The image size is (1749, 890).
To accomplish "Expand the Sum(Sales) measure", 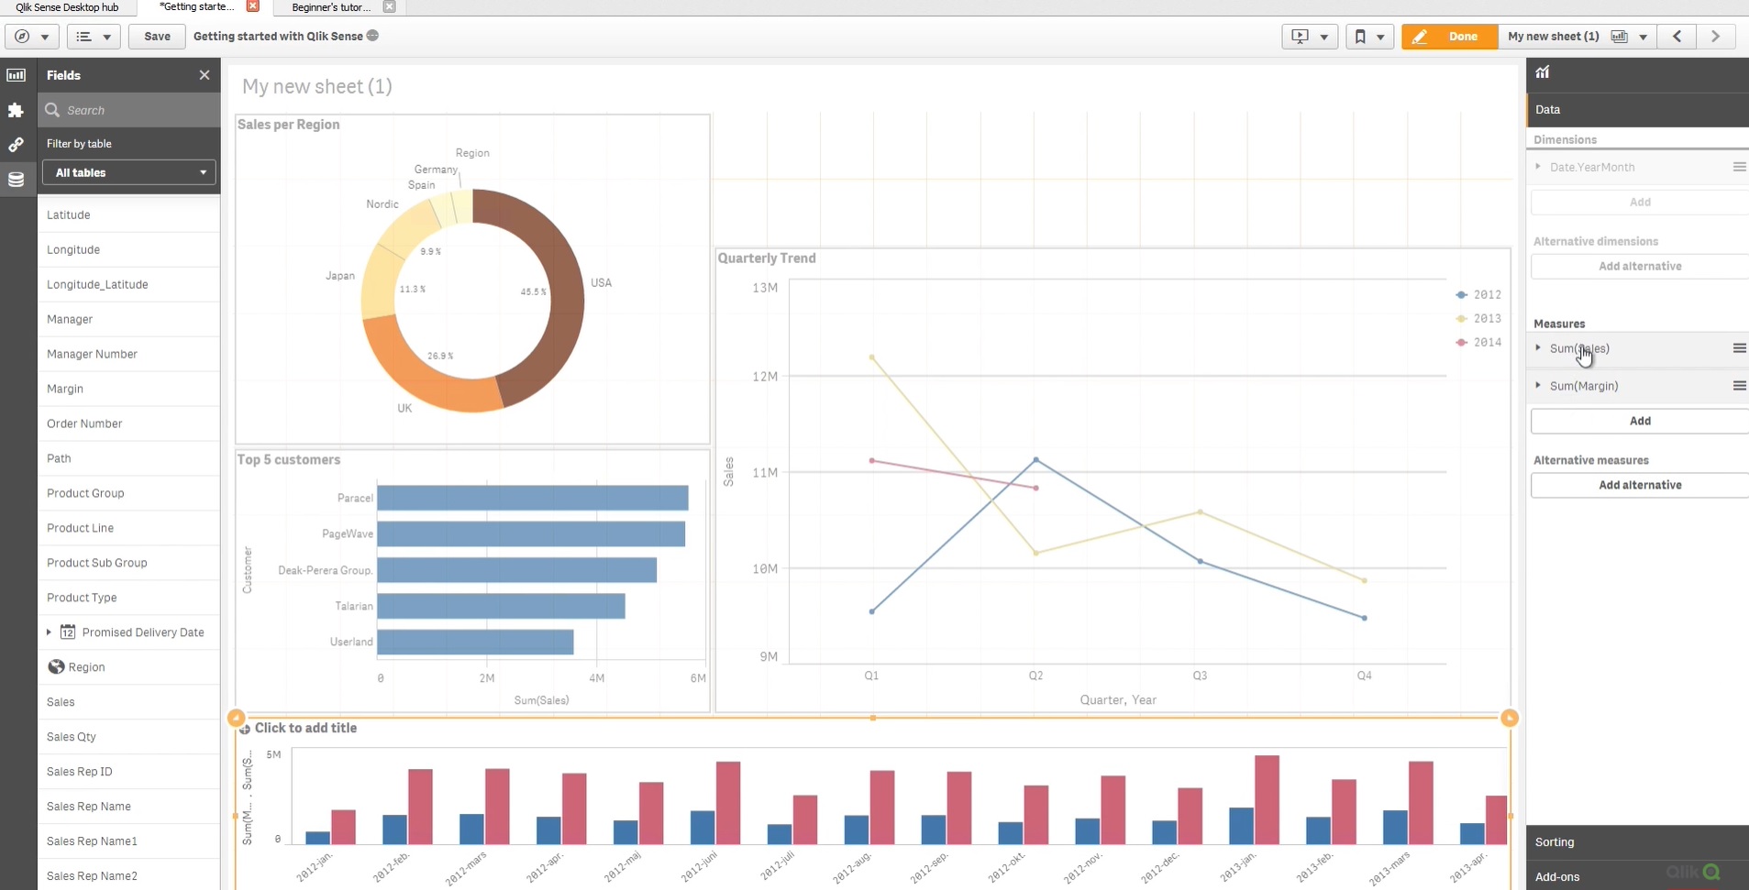I will 1538,347.
